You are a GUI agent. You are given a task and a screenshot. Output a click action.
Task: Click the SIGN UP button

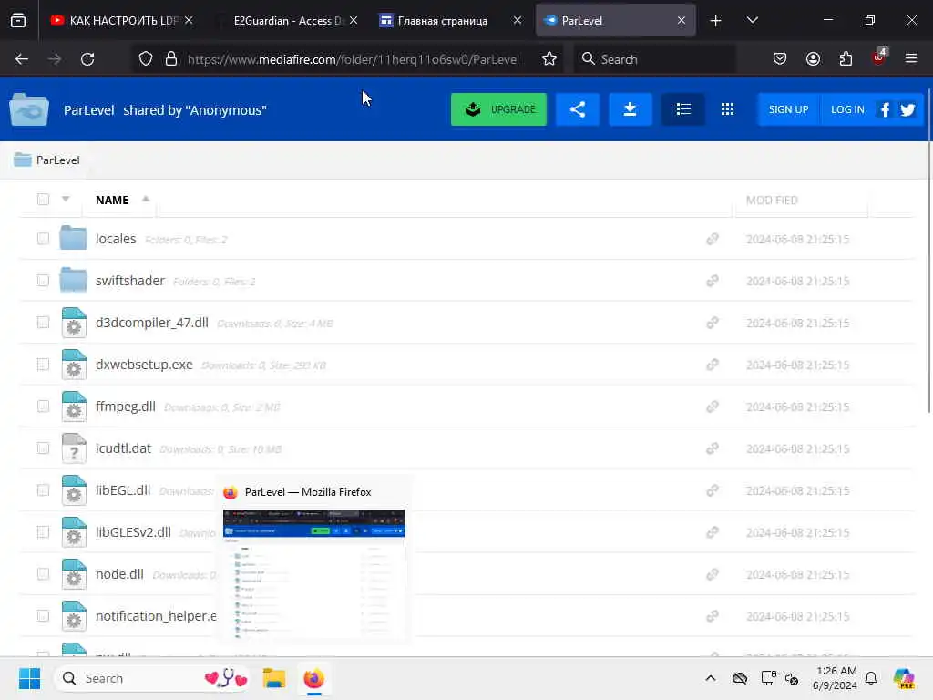[788, 109]
